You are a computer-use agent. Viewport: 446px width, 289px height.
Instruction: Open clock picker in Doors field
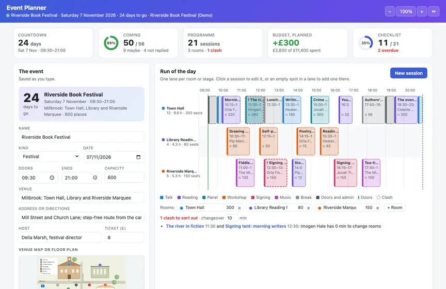52,178
